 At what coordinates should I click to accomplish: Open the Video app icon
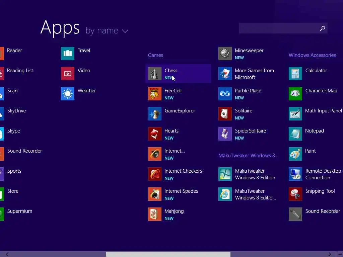(x=68, y=74)
